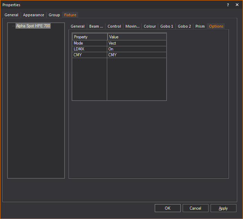Select Alpha Spot HPE 700 tree item
This screenshot has width=243, height=219.
click(x=33, y=26)
